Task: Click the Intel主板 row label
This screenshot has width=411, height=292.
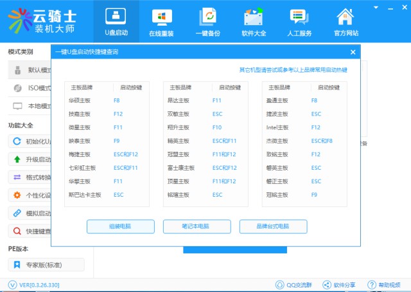Action: click(x=277, y=127)
